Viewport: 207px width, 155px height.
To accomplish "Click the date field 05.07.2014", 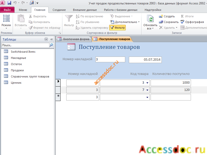I will pyautogui.click(x=145, y=60).
